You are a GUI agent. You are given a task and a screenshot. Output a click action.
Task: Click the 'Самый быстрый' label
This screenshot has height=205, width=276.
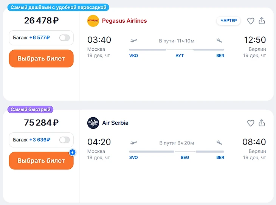(x=30, y=110)
